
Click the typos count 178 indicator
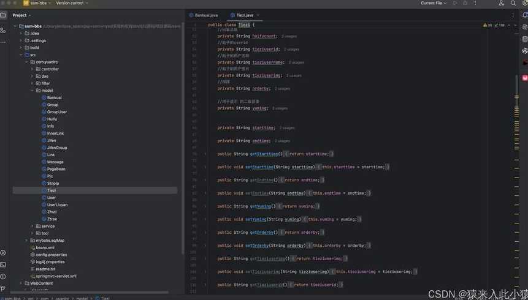[499, 25]
